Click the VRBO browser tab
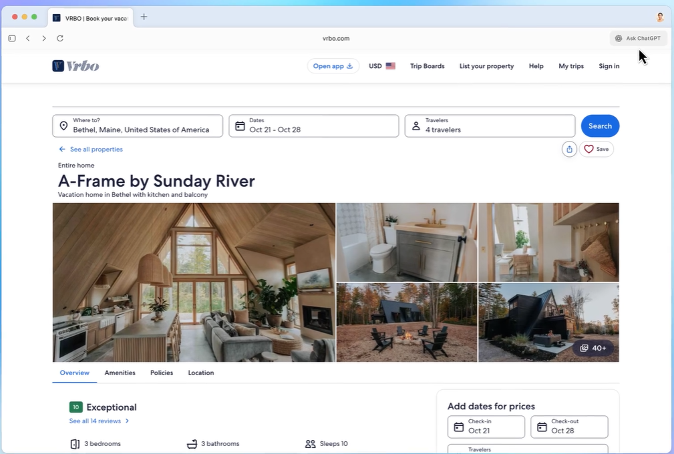The image size is (674, 454). pos(91,18)
